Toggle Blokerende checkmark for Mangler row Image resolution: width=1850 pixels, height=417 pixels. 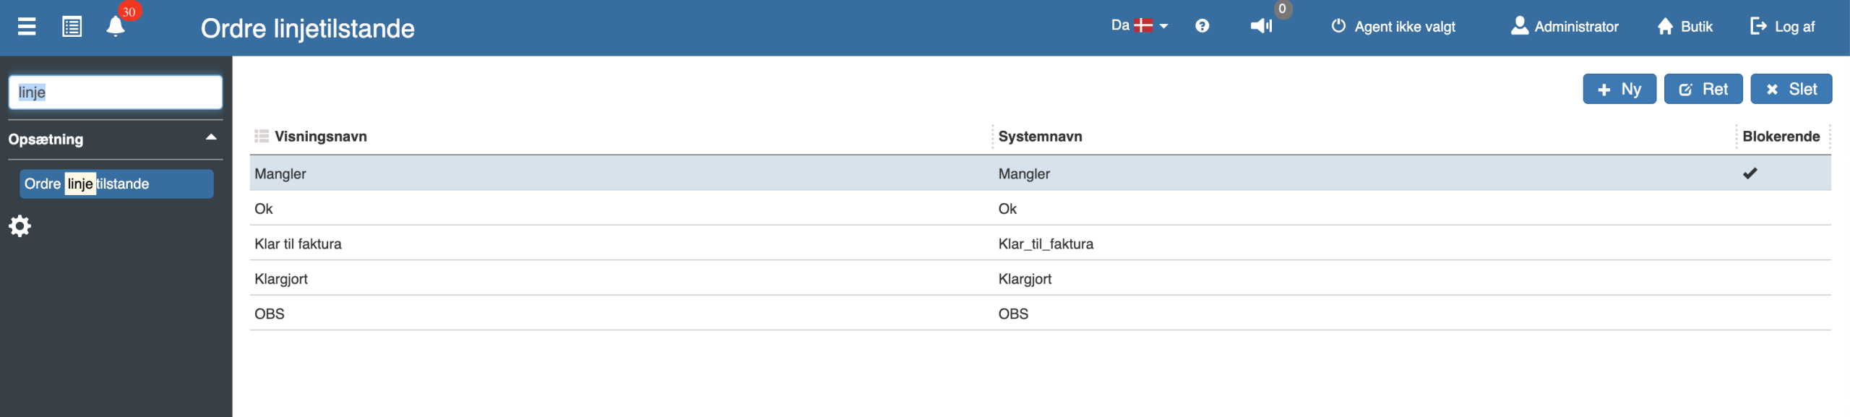pyautogui.click(x=1750, y=173)
